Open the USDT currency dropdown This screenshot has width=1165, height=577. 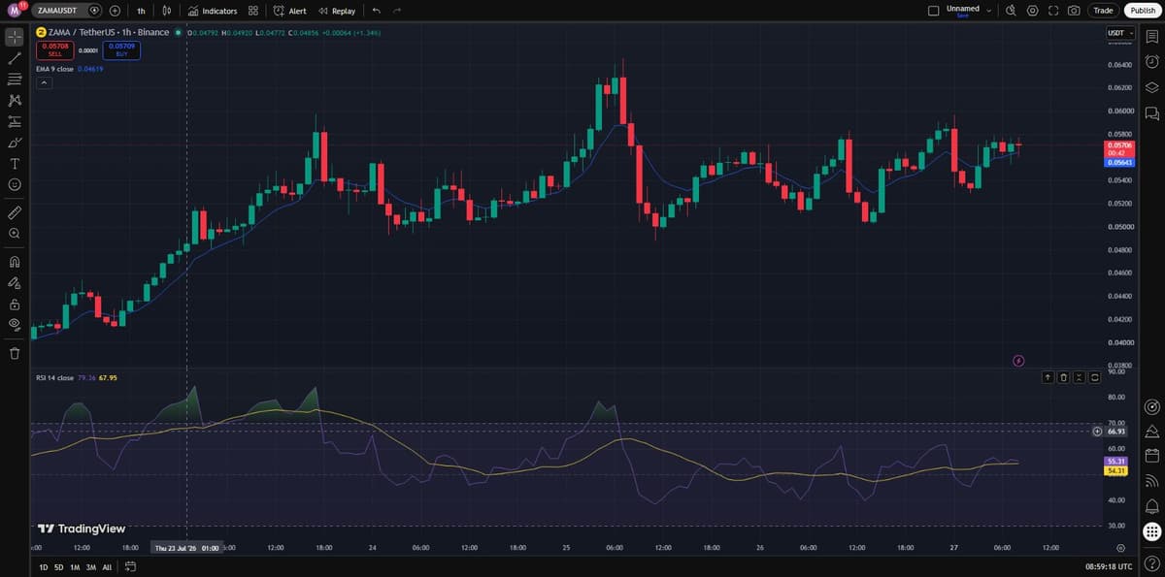(x=1119, y=33)
